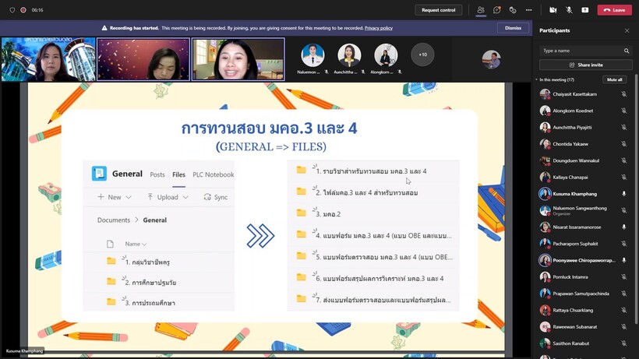Viewport: 639px width, 359px height.
Task: Click the Share invite button
Action: coord(585,65)
